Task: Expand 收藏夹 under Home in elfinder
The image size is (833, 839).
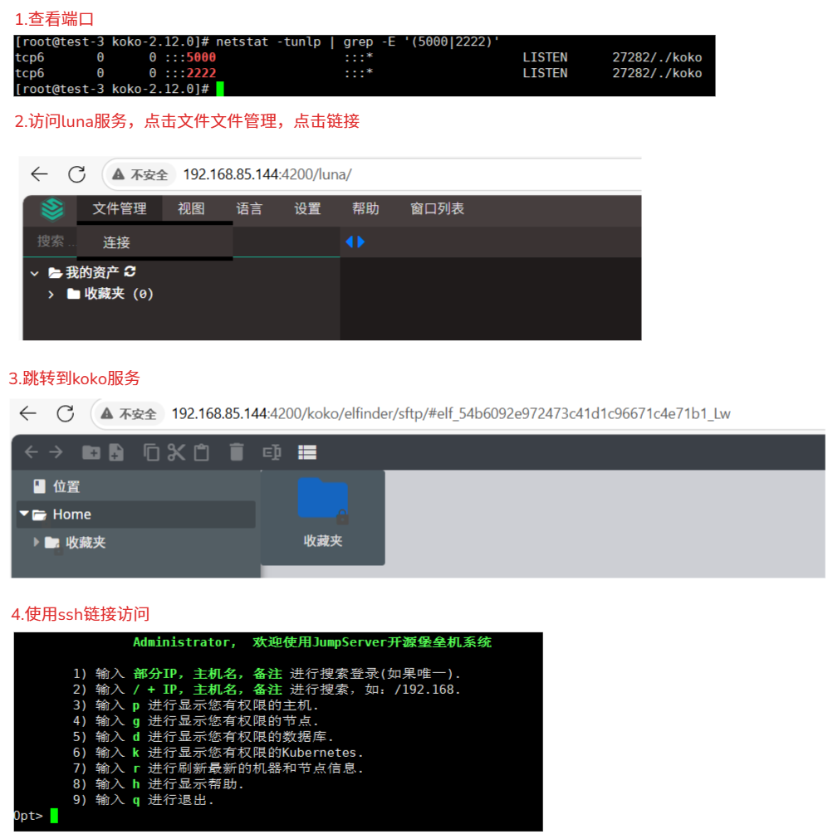Action: click(x=36, y=542)
